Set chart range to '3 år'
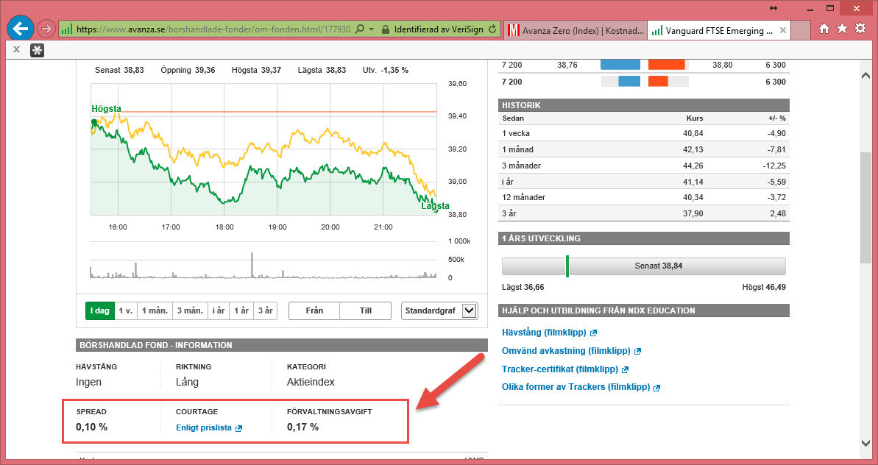 click(x=264, y=310)
